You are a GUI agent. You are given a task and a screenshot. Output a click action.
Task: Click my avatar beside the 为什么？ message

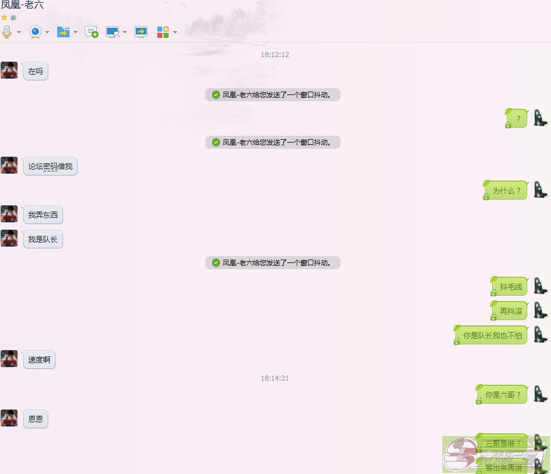540,189
